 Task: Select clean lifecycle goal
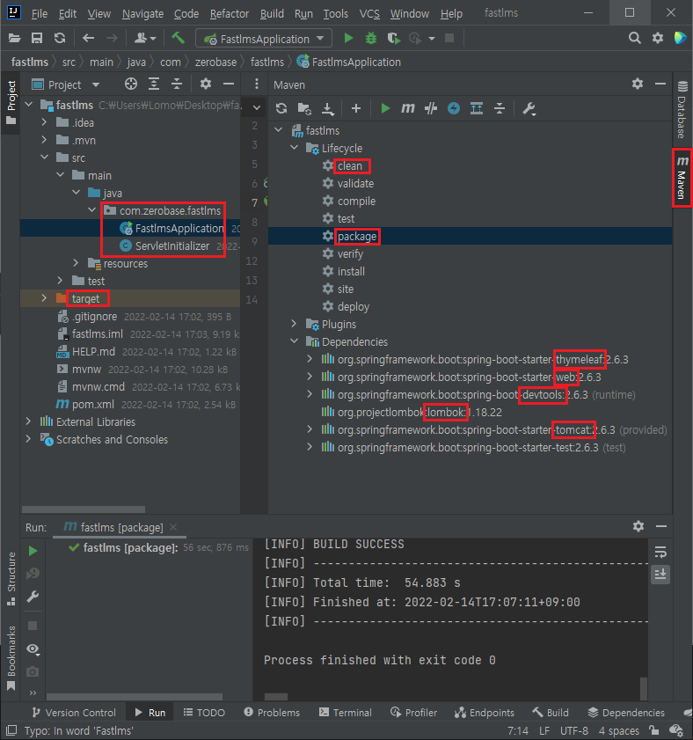[349, 166]
